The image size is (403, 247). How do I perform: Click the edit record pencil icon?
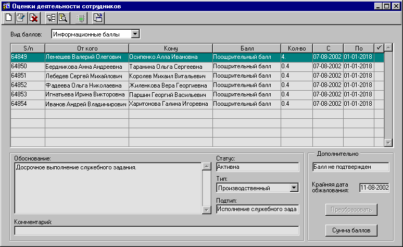pyautogui.click(x=21, y=18)
